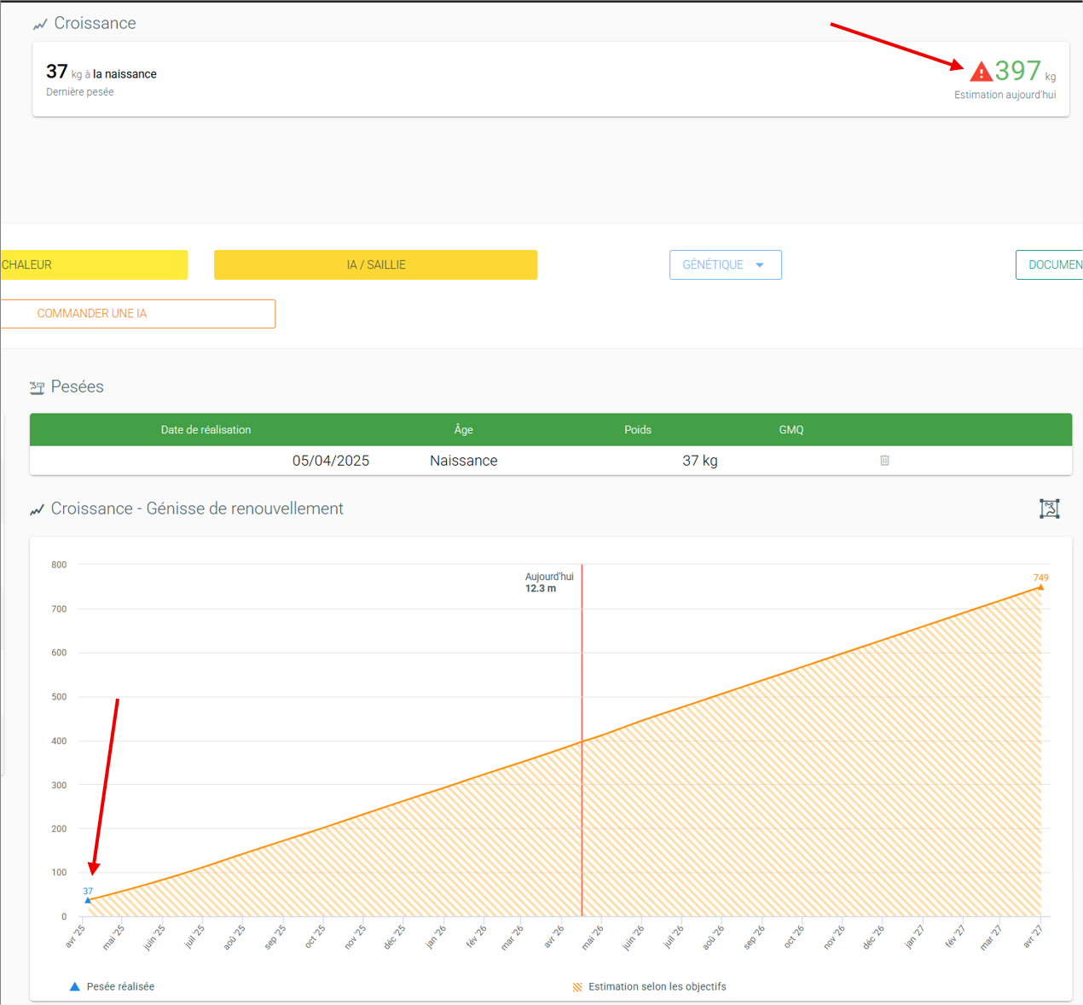1083x1005 pixels.
Task: Click the GMQ column header
Action: 791,430
